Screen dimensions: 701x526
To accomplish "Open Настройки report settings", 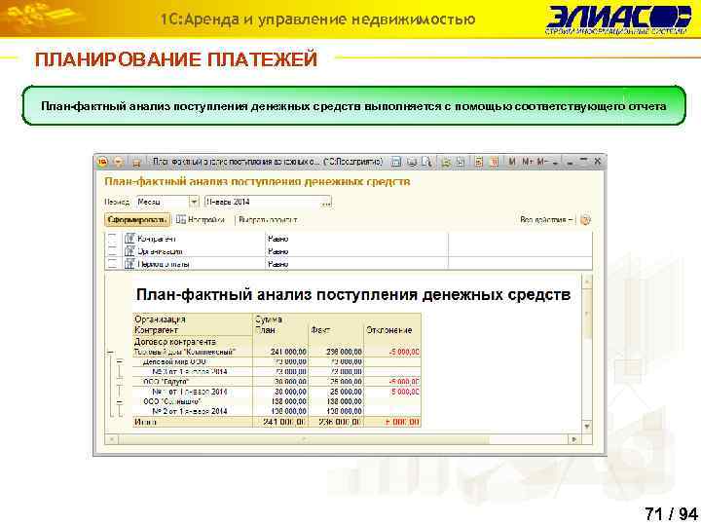I will (201, 219).
